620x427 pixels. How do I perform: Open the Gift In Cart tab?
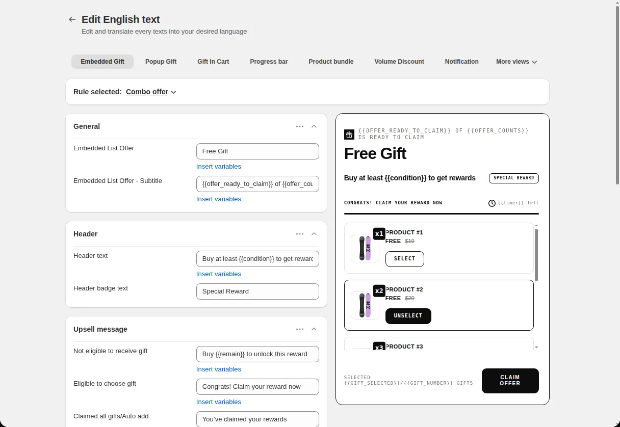click(213, 62)
